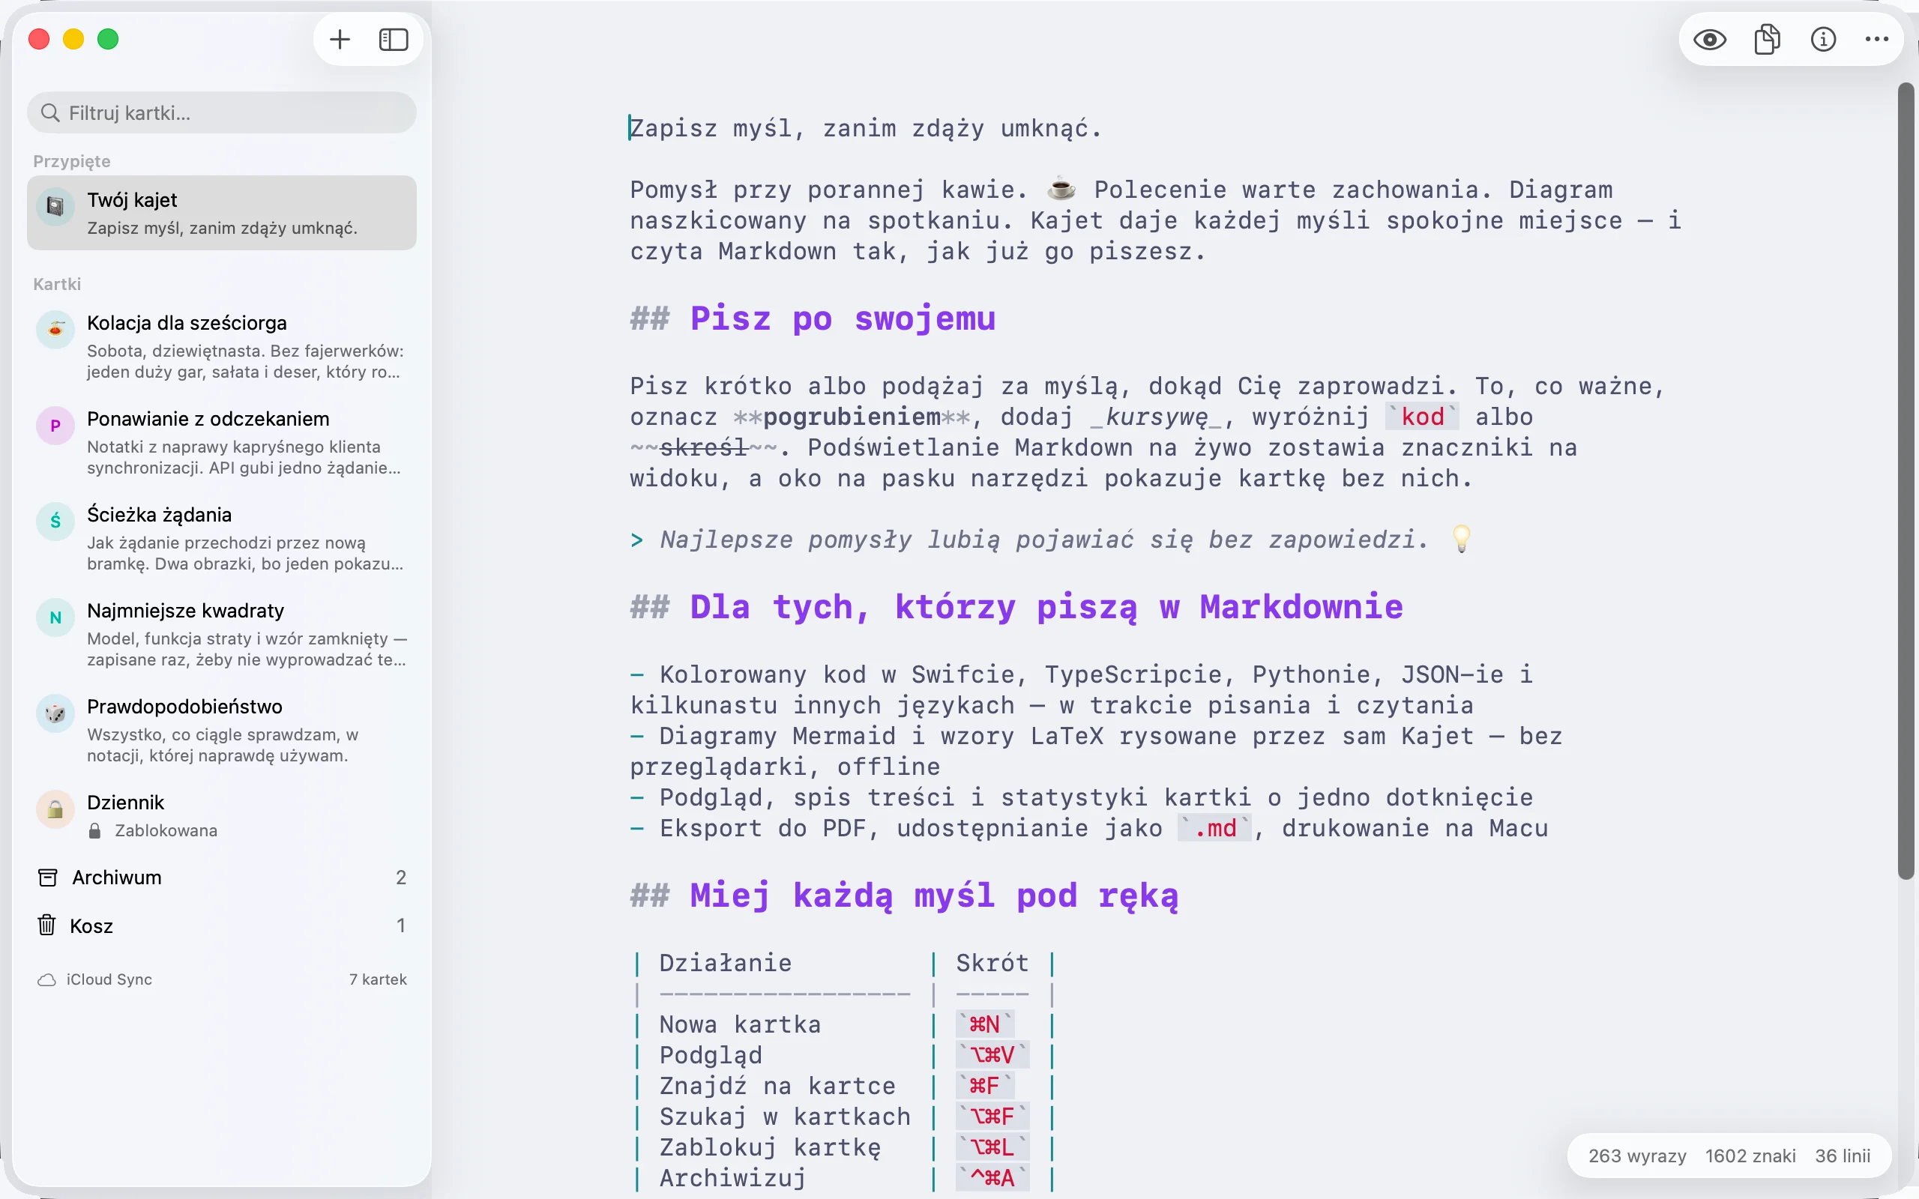This screenshot has height=1199, width=1919.
Task: Click the shortcut cell ⌘N
Action: pyautogui.click(x=984, y=1024)
